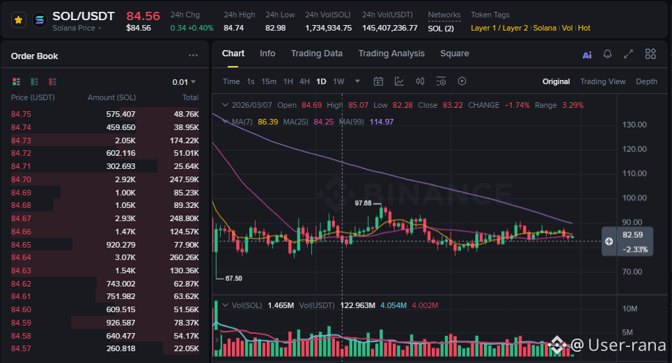Open the chart layout grid icon

click(650, 54)
